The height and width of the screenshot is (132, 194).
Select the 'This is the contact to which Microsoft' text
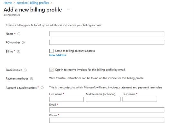coord(106,87)
